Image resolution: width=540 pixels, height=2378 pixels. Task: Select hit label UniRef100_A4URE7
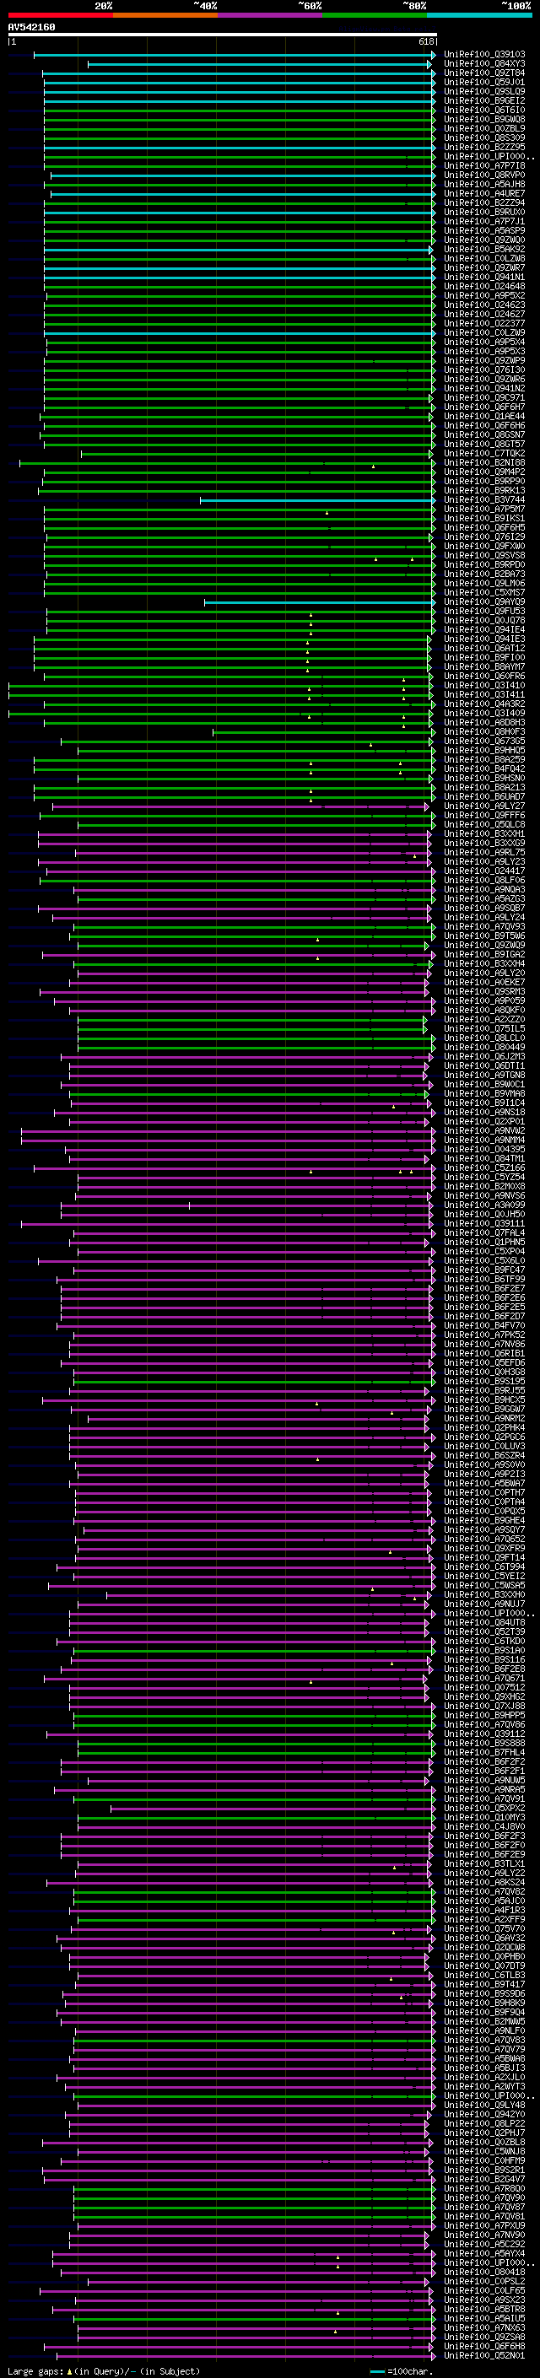(484, 194)
